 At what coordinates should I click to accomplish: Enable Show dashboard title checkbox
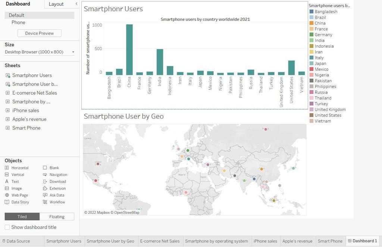coord(7,227)
